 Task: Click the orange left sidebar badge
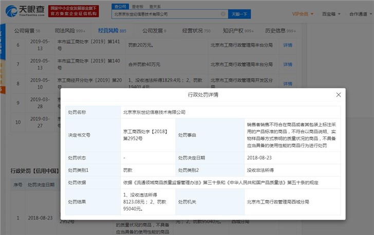3,89
